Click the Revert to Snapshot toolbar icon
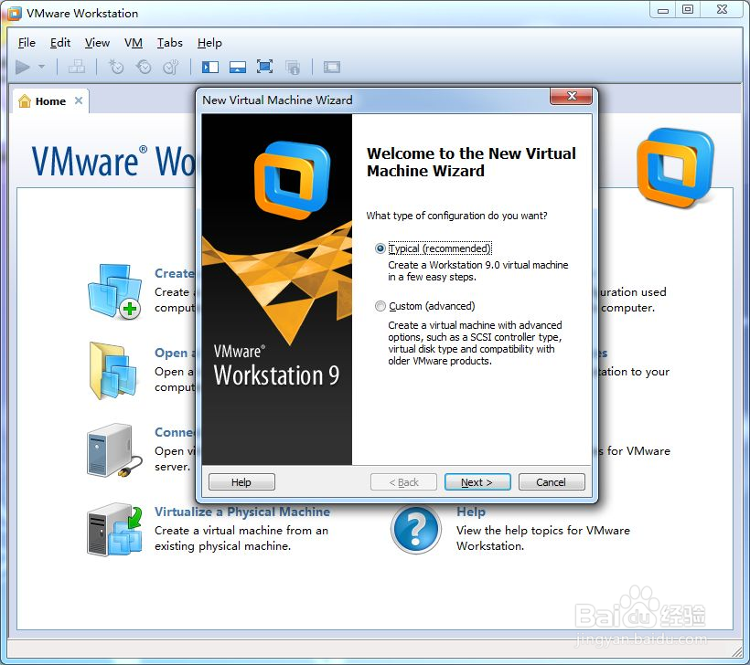Image resolution: width=750 pixels, height=665 pixels. coord(143,67)
